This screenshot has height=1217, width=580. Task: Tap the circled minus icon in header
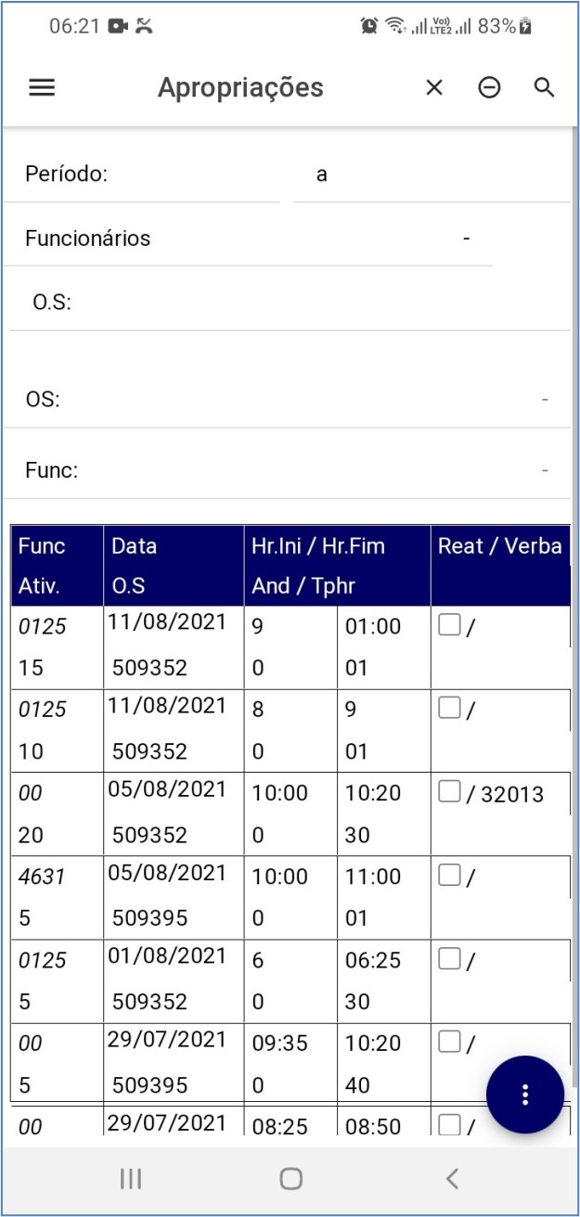point(489,87)
